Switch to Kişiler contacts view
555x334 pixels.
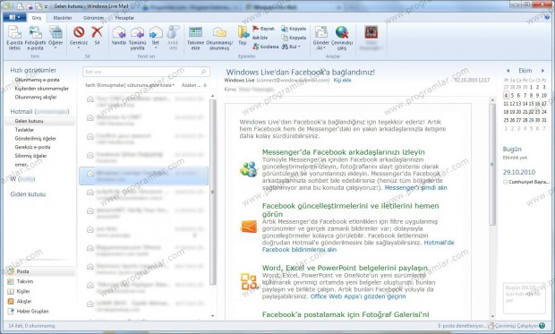(x=19, y=291)
